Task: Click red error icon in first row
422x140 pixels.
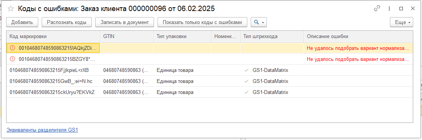Action: point(12,48)
